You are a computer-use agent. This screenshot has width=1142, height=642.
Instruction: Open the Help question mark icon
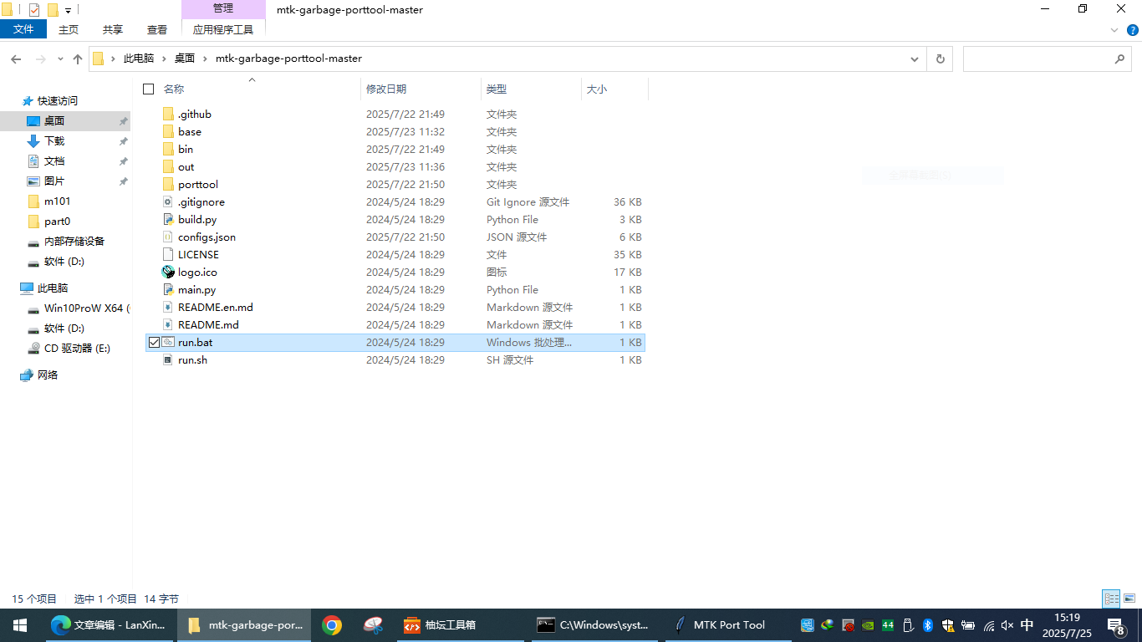pyautogui.click(x=1132, y=30)
